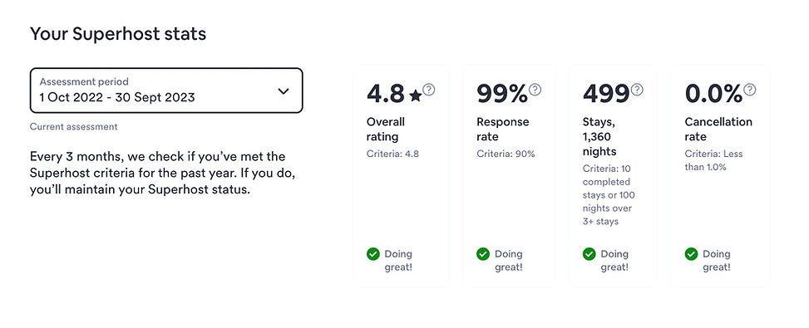This screenshot has height=328, width=809.
Task: Expand the dropdown chevron arrow
Action: (284, 91)
